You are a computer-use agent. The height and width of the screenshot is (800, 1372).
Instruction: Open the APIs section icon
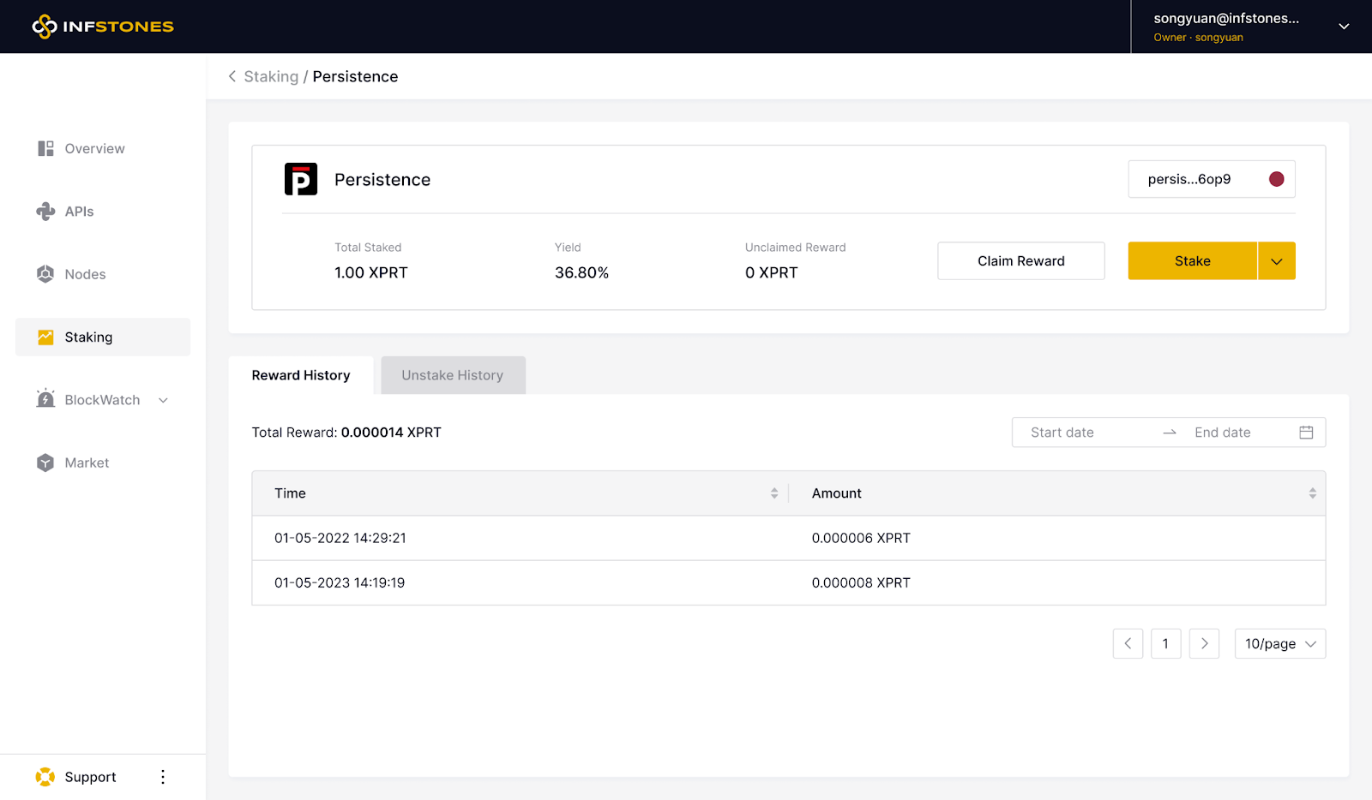click(45, 212)
